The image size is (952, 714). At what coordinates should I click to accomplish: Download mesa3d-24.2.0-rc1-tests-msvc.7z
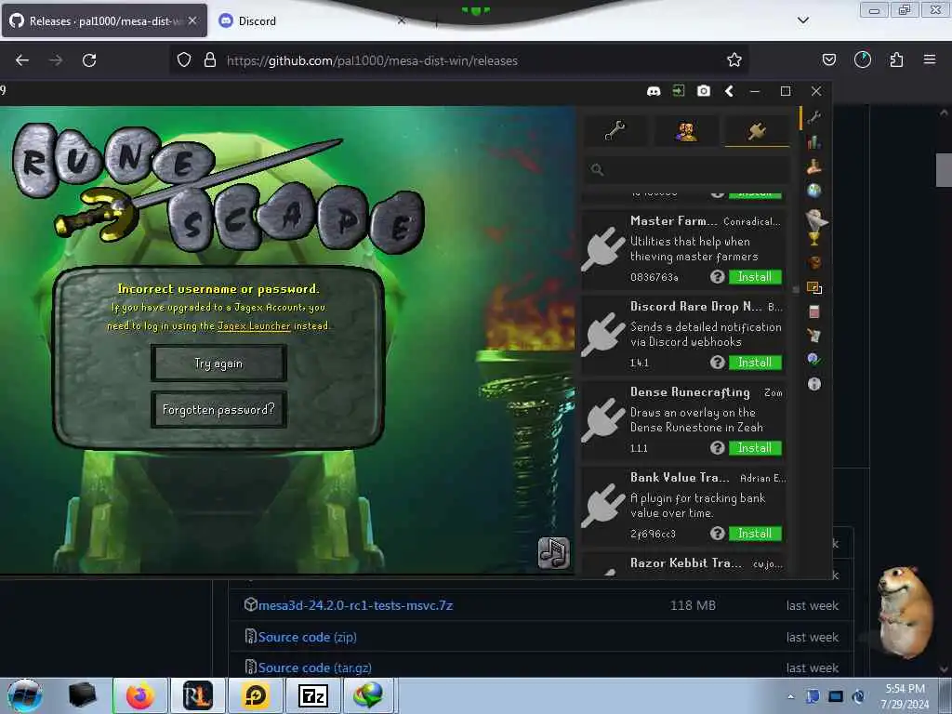coord(355,605)
